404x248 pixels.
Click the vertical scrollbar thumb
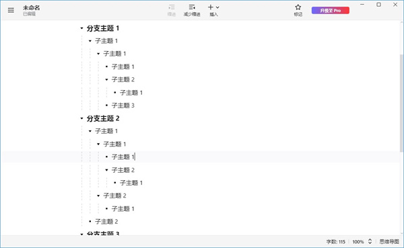(401, 103)
